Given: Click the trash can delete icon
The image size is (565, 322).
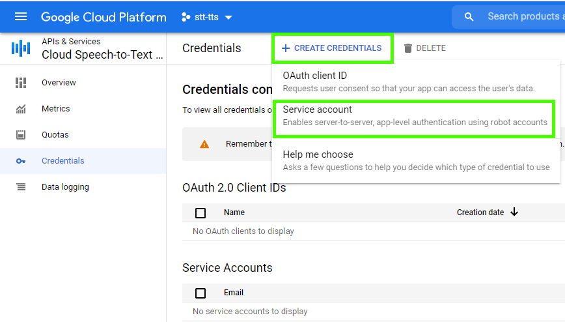Looking at the screenshot, I should coord(408,48).
